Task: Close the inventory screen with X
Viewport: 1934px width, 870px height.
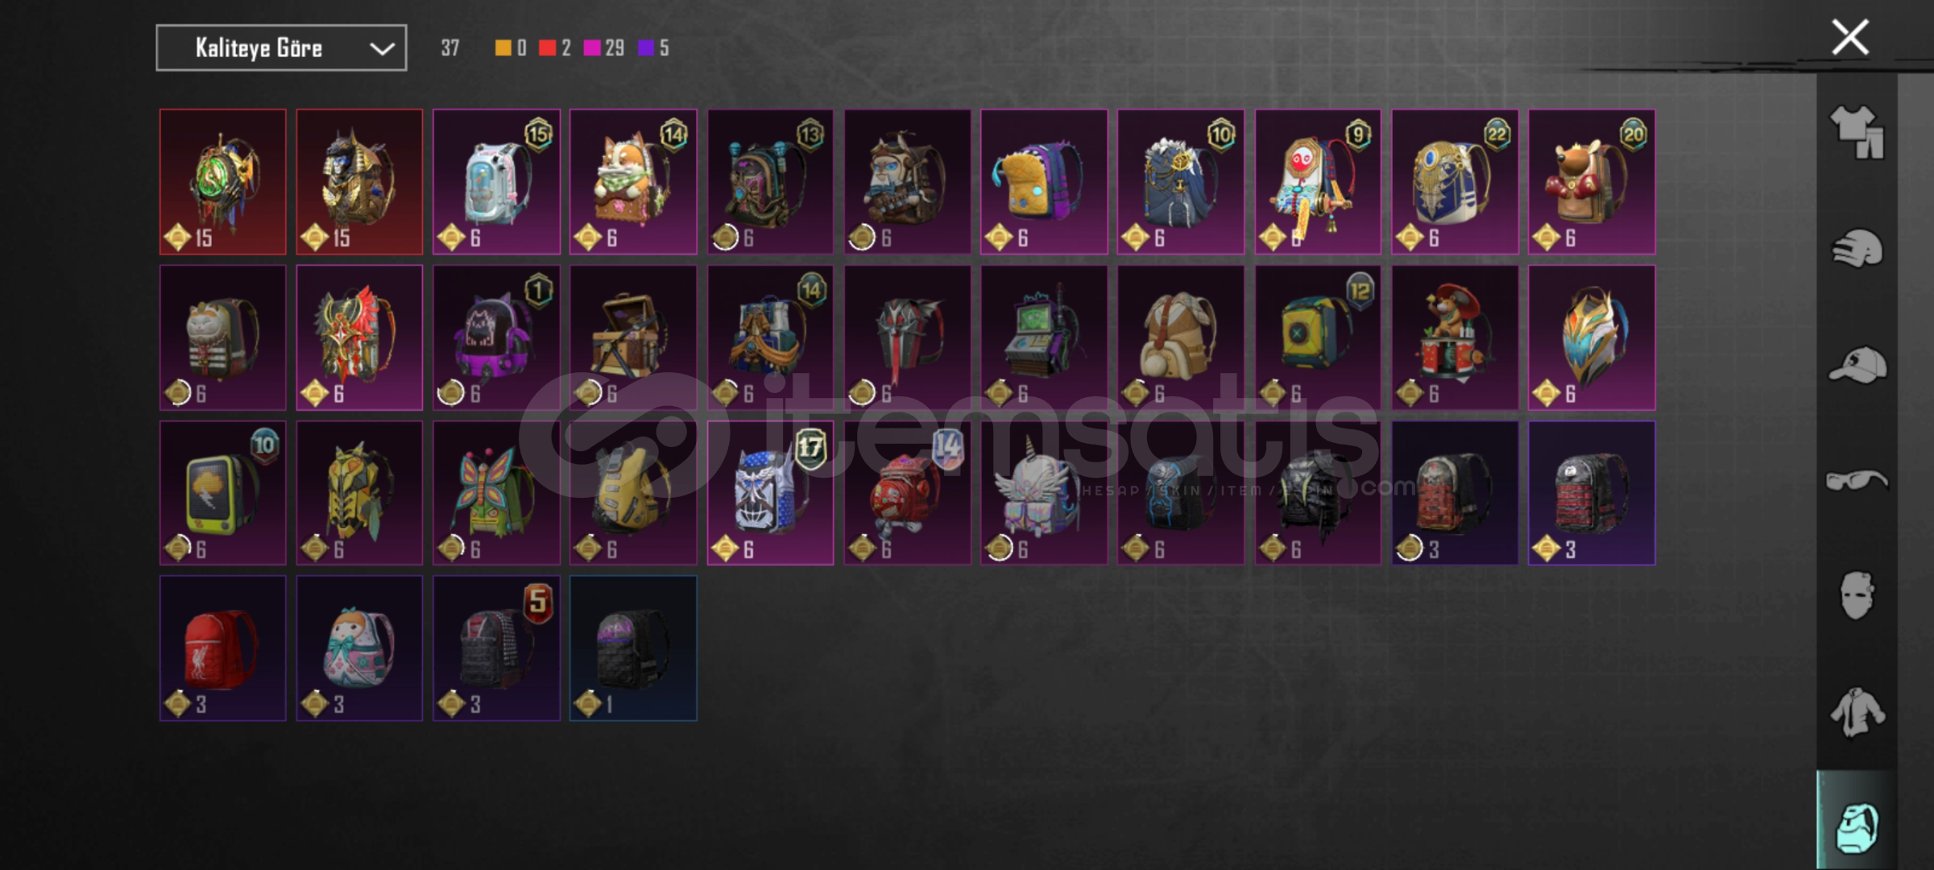Action: (1850, 38)
